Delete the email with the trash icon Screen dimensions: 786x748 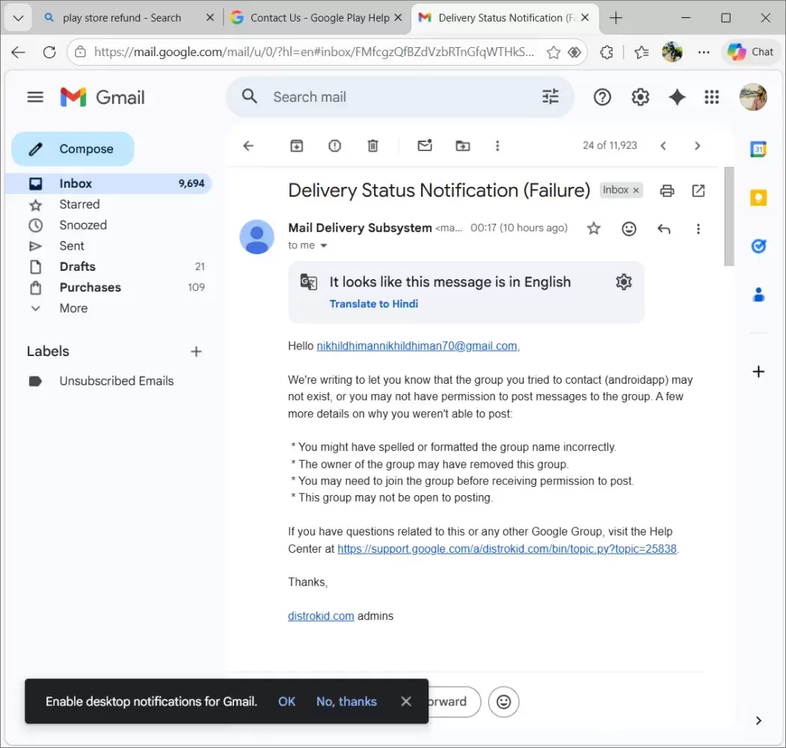tap(372, 146)
